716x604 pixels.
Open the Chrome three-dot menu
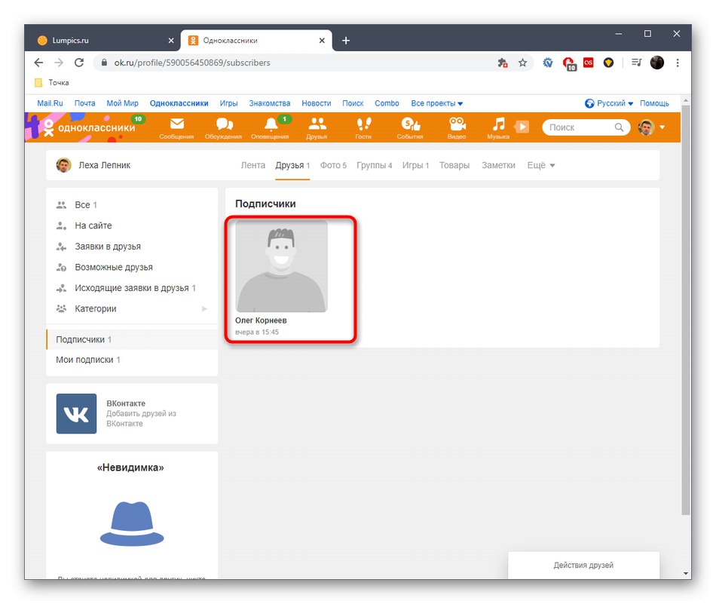tap(678, 63)
